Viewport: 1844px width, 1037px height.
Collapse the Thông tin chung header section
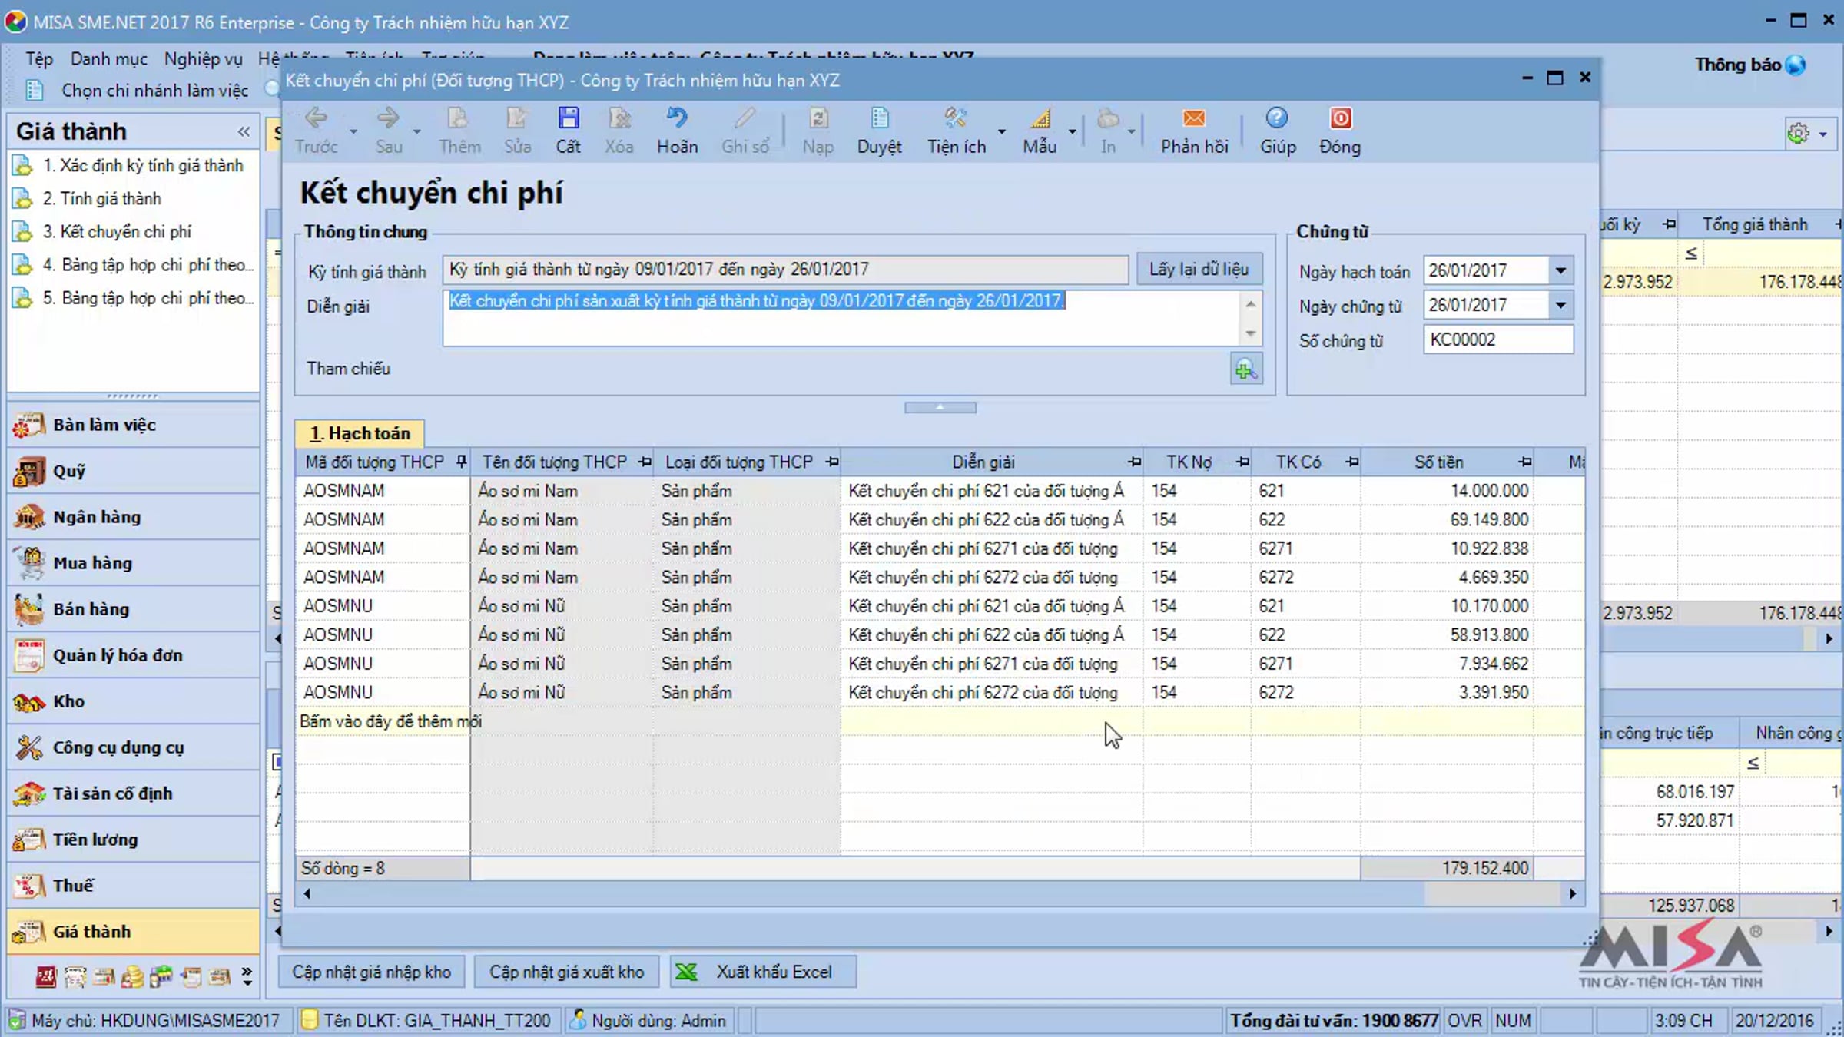tap(940, 407)
